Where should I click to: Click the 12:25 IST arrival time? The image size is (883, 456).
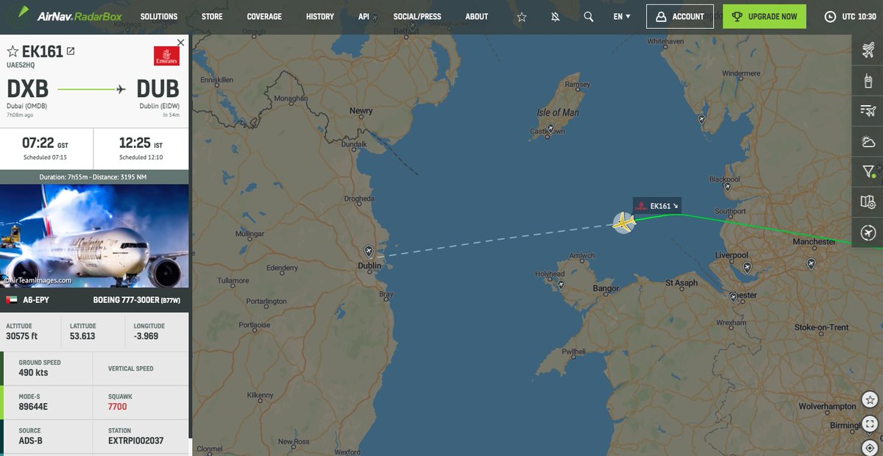point(141,143)
